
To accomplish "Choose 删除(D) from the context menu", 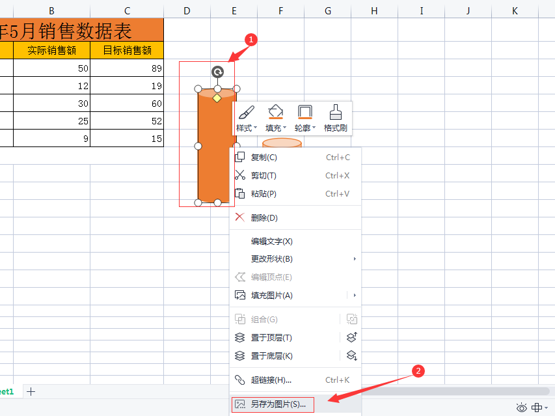I will click(295, 217).
